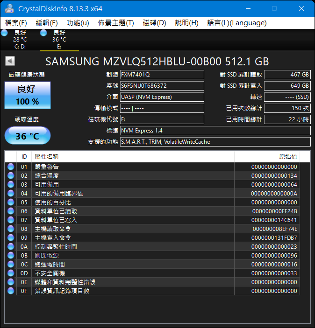Viewport: 315px width, 328px height.
Task: Click the total host writes value 649 GB
Action: point(287,86)
